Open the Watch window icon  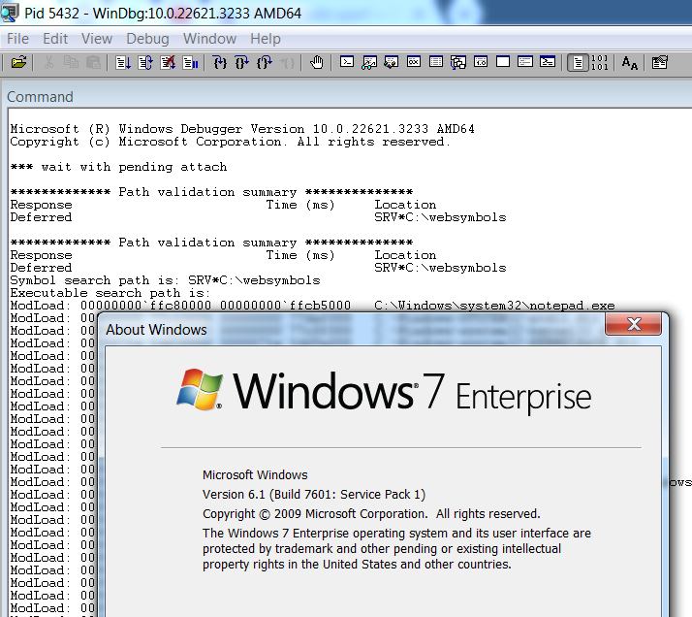pos(369,62)
